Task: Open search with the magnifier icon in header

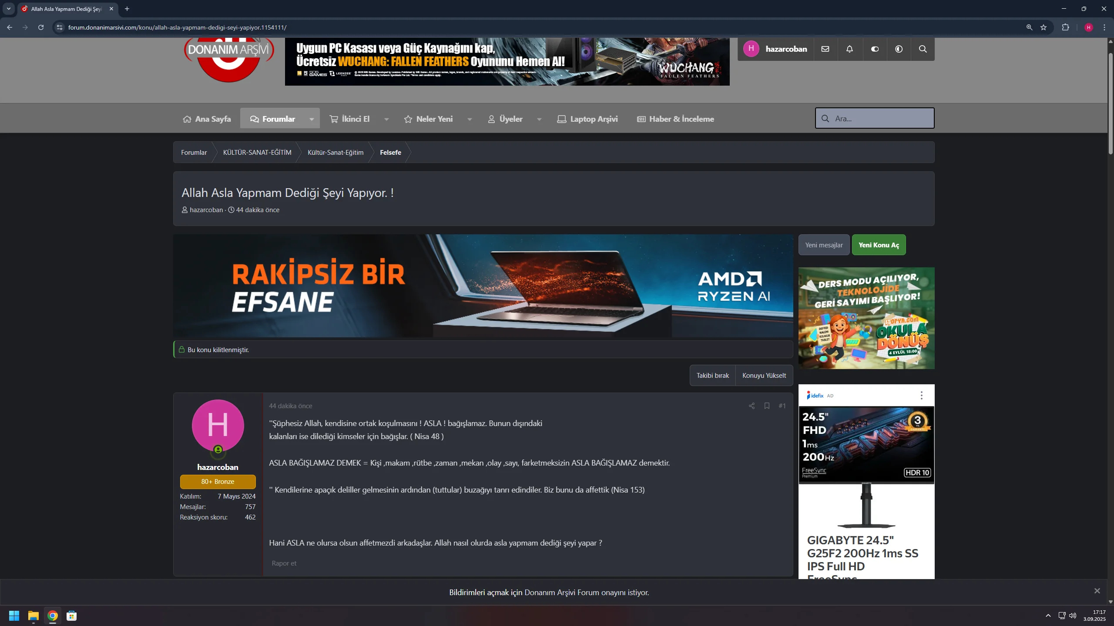Action: (x=923, y=49)
